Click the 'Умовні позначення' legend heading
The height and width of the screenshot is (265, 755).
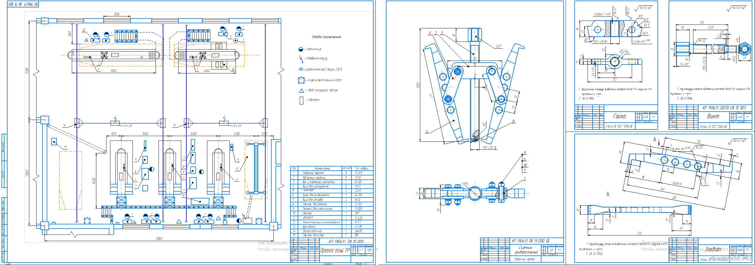(326, 37)
